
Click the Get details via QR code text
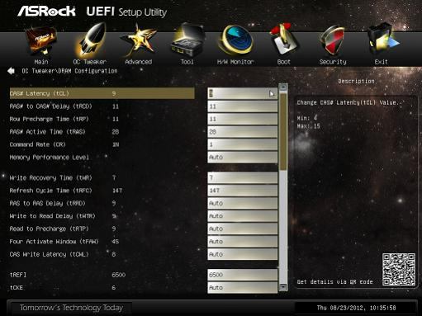click(334, 282)
